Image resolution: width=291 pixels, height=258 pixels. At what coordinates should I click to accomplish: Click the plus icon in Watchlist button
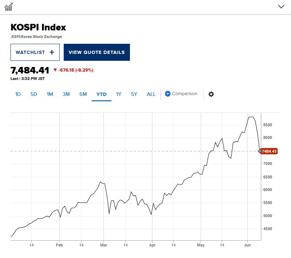(x=52, y=52)
